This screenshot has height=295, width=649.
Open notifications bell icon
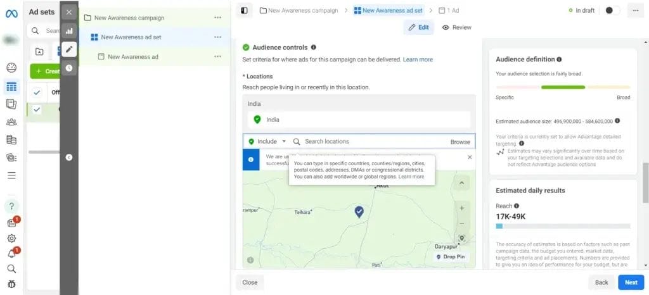(11, 254)
